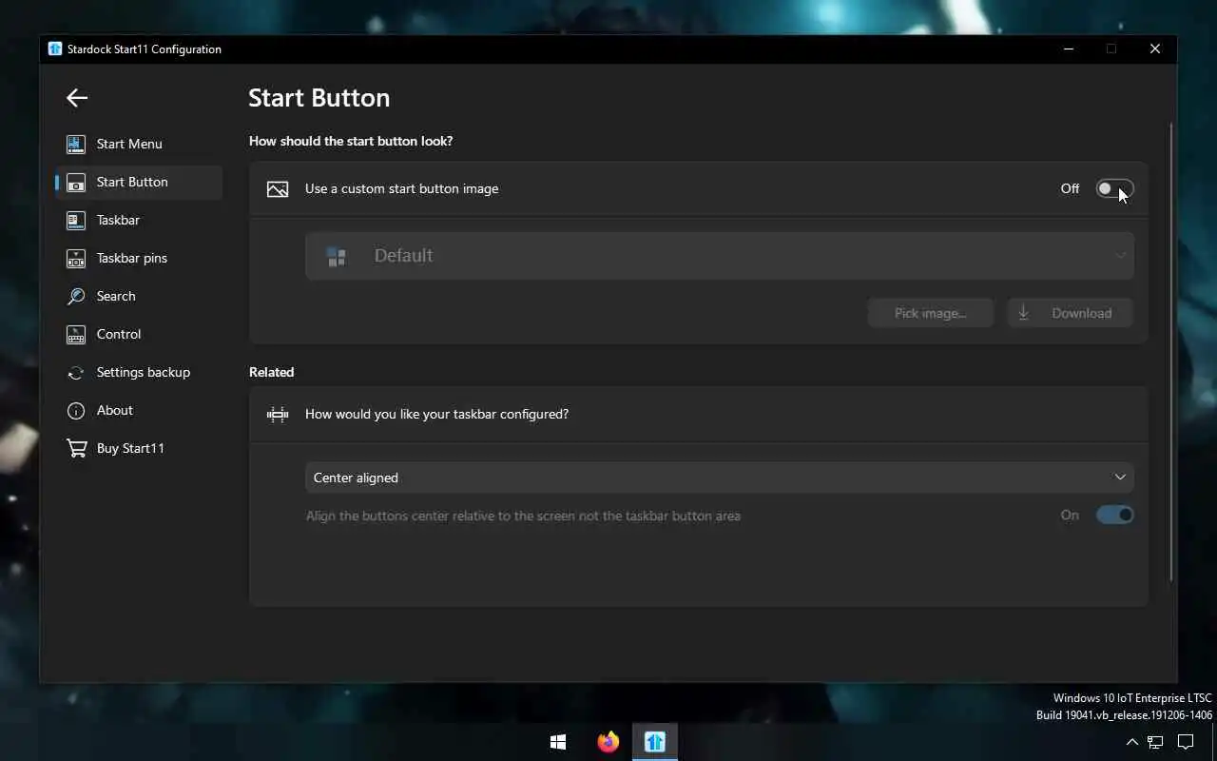Open the Windows Start button in taskbar
The image size is (1217, 761).
tap(558, 741)
